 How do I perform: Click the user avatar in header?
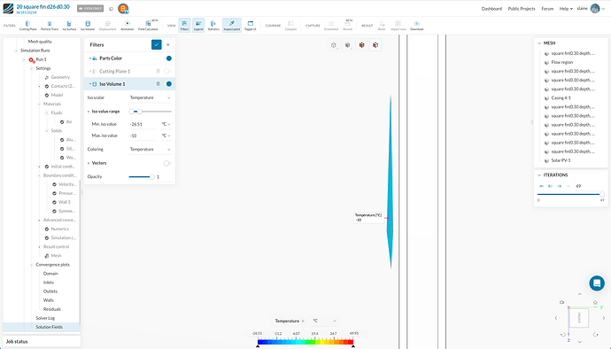(595, 8)
